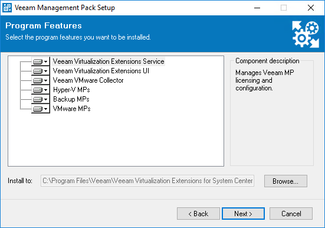Select Veeam Virtualization Extensions UI feature
Screen dimensions: 325x228
click(x=101, y=71)
